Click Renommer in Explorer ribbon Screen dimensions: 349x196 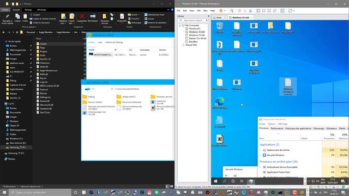click(93, 18)
